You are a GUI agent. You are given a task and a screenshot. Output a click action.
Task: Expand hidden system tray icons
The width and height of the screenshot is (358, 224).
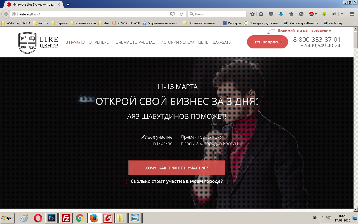[x=322, y=218]
